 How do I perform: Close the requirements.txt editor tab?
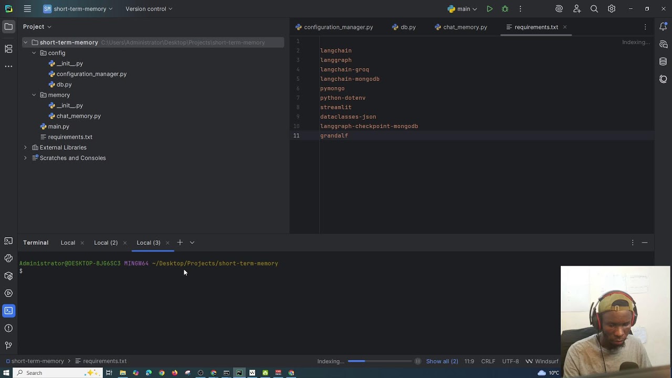pyautogui.click(x=565, y=27)
